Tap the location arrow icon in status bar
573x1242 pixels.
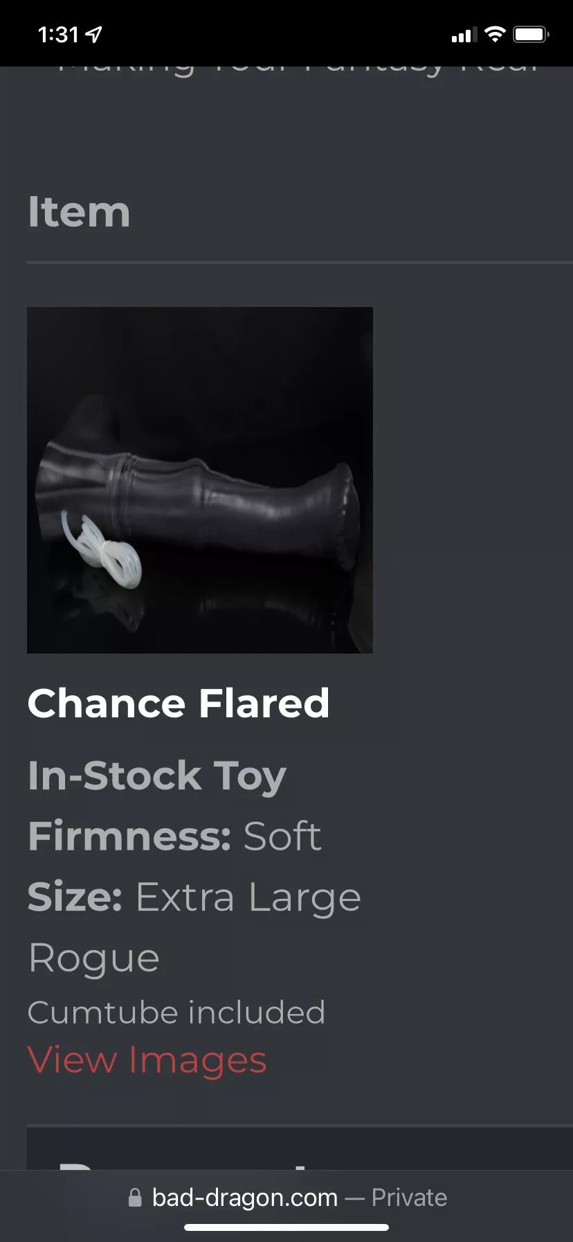pyautogui.click(x=94, y=34)
